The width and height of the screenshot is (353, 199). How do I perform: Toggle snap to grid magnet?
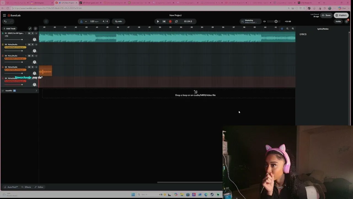point(282,28)
